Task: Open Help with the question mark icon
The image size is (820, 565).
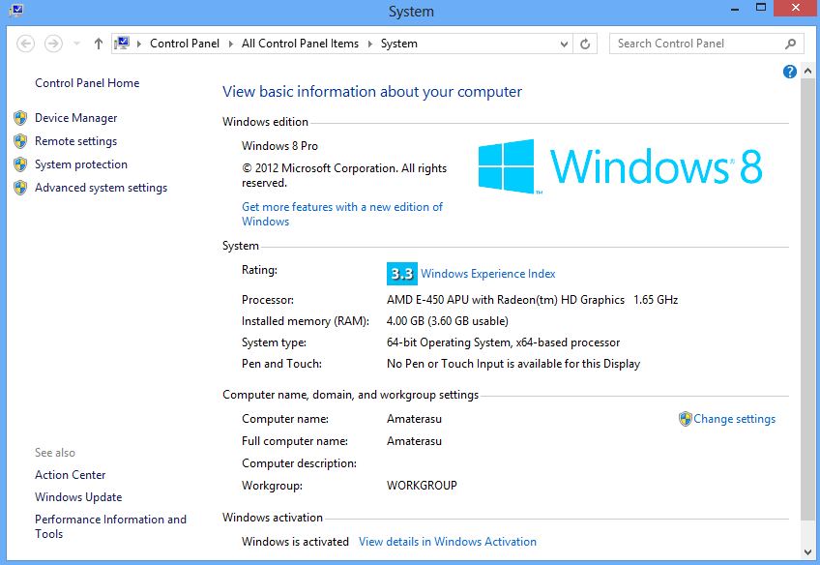Action: pyautogui.click(x=790, y=72)
